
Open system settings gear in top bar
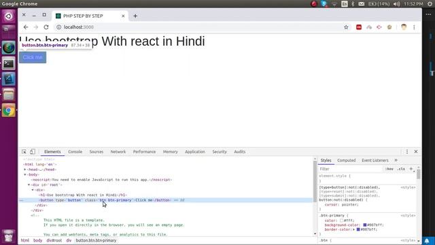click(x=430, y=4)
